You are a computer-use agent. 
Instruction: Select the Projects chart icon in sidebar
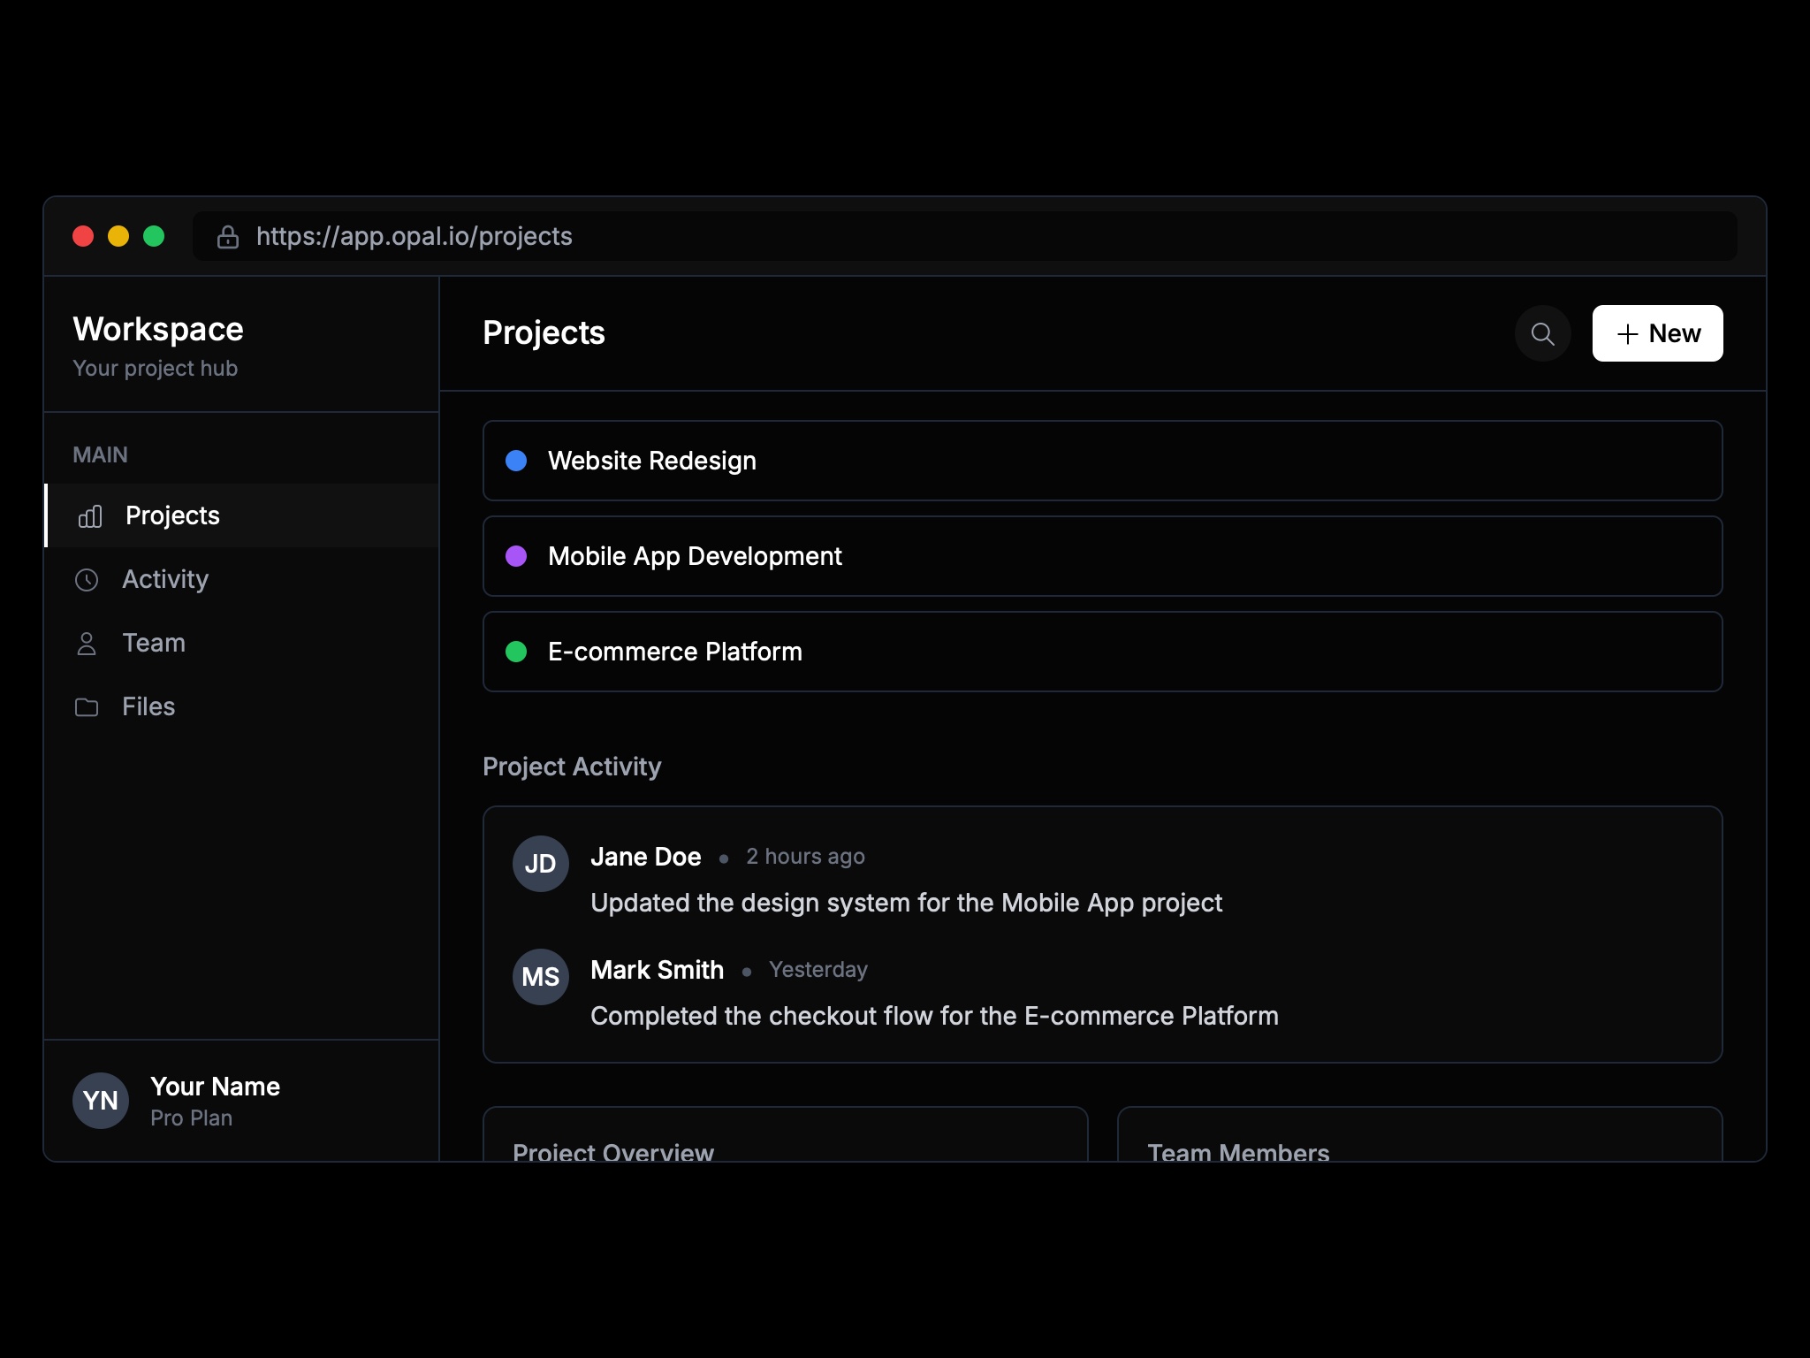(89, 515)
